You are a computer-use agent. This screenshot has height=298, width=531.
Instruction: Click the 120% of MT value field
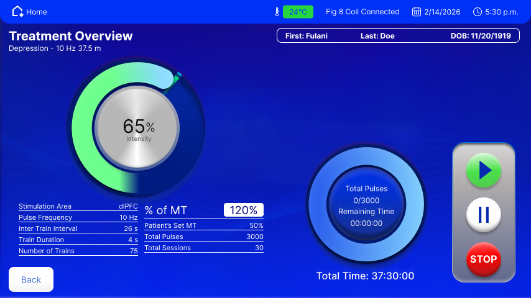(243, 210)
